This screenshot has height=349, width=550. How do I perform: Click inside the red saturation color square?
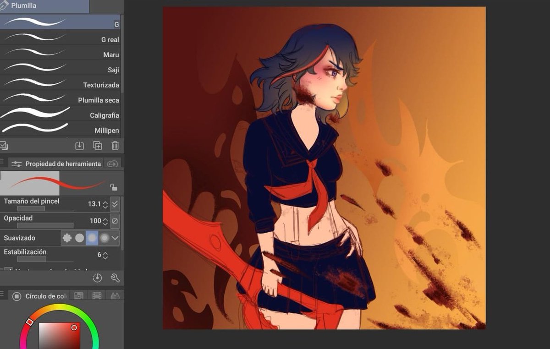click(60, 336)
